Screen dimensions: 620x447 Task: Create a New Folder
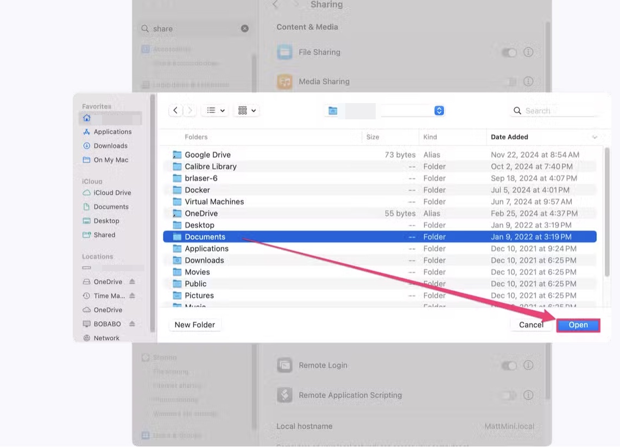194,325
